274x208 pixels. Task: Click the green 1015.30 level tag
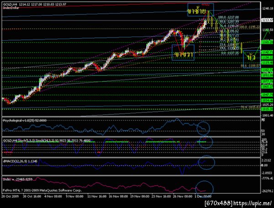[267, 109]
